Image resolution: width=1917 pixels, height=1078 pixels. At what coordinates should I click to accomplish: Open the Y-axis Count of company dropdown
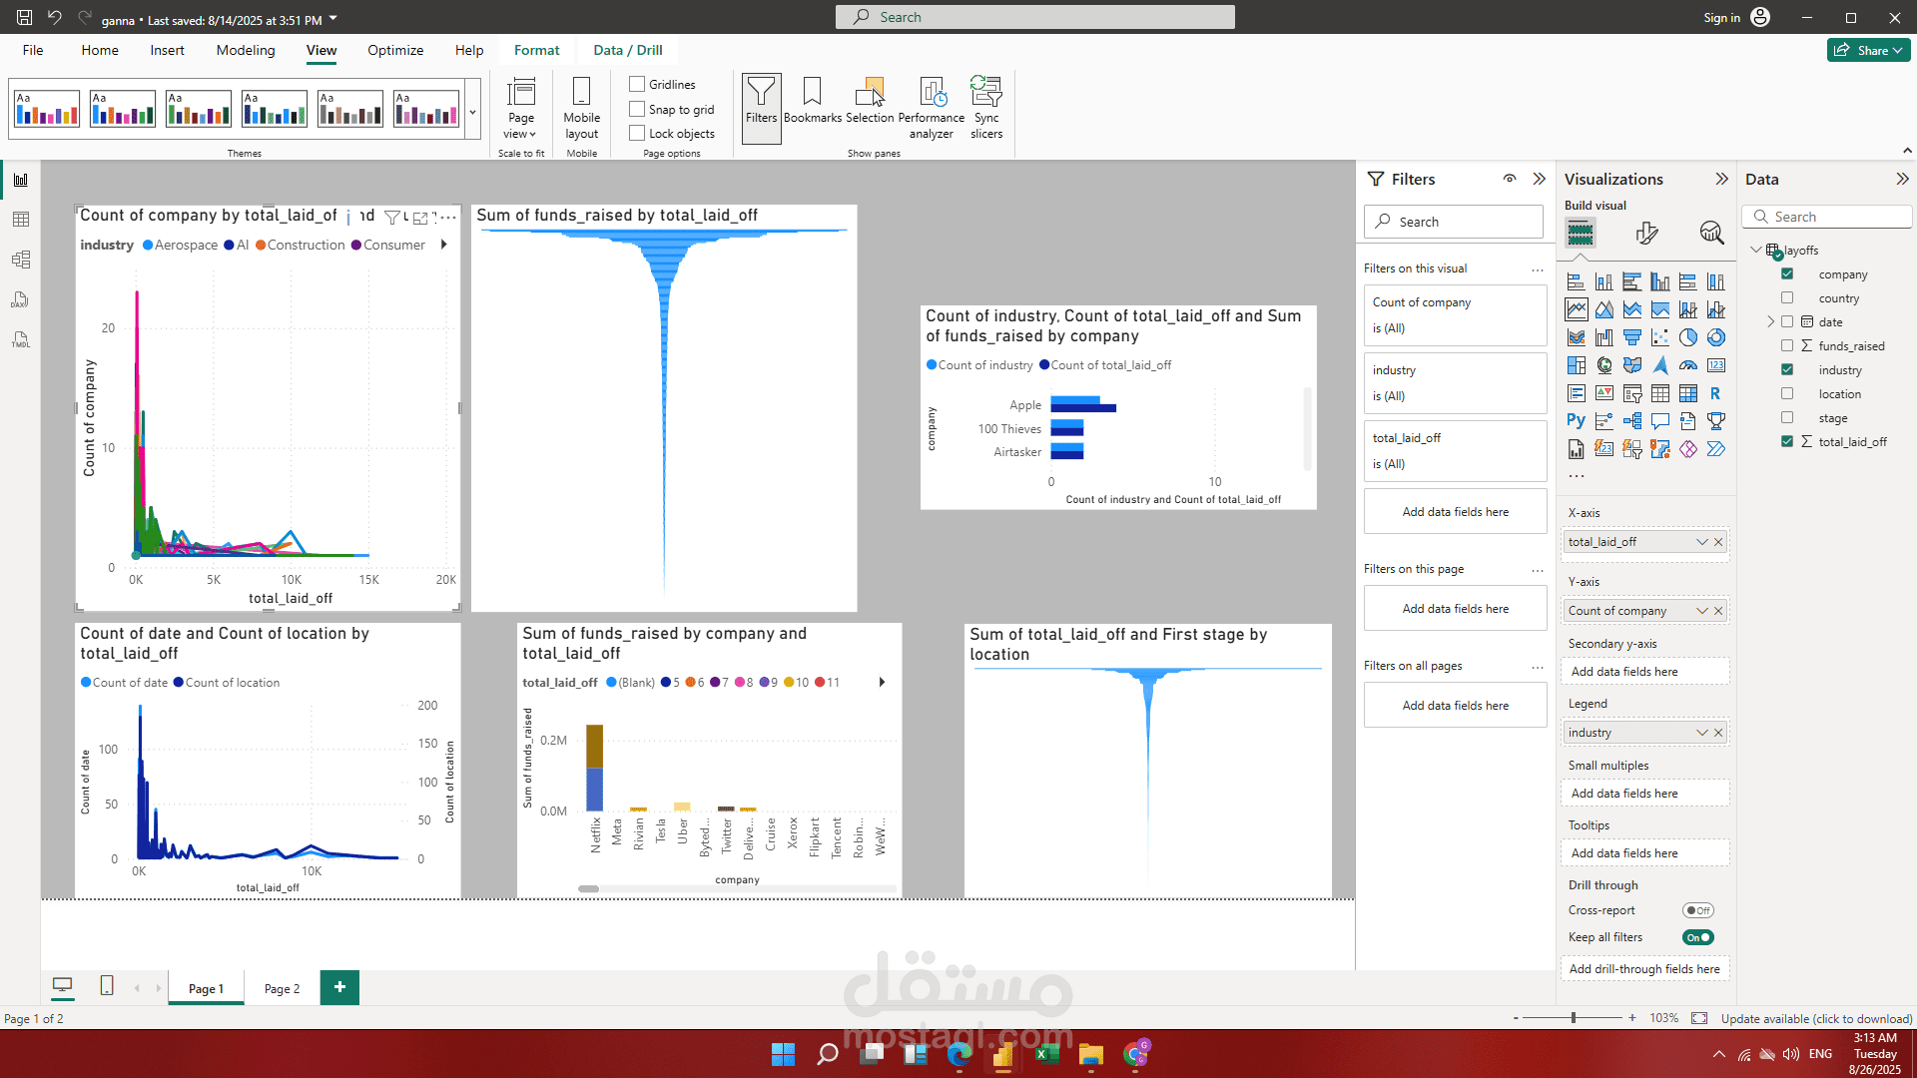(1701, 611)
